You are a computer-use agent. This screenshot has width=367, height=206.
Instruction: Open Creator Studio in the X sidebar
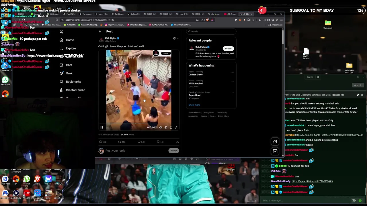(x=72, y=90)
